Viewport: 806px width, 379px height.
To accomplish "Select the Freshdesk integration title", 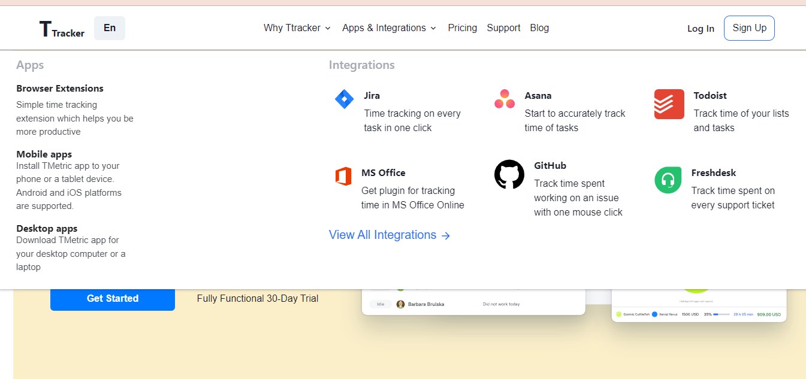I will [x=714, y=173].
